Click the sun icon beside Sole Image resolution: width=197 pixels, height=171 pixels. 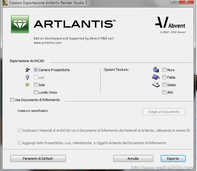pos(27,85)
